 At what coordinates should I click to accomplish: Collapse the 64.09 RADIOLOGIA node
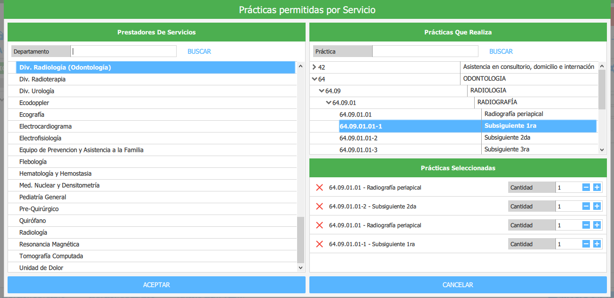click(322, 91)
